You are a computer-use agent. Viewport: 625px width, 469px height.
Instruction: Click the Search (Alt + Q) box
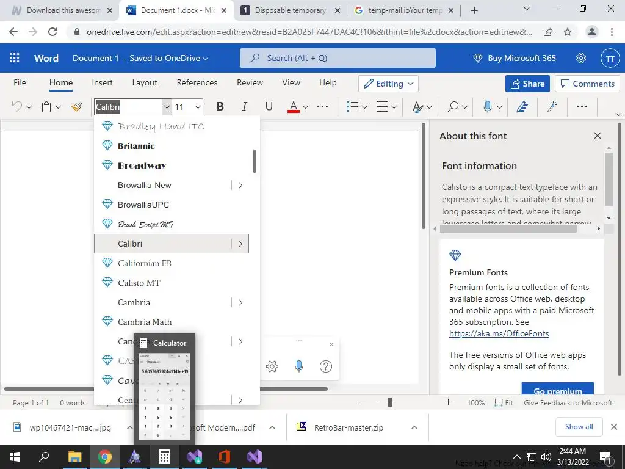338,58
